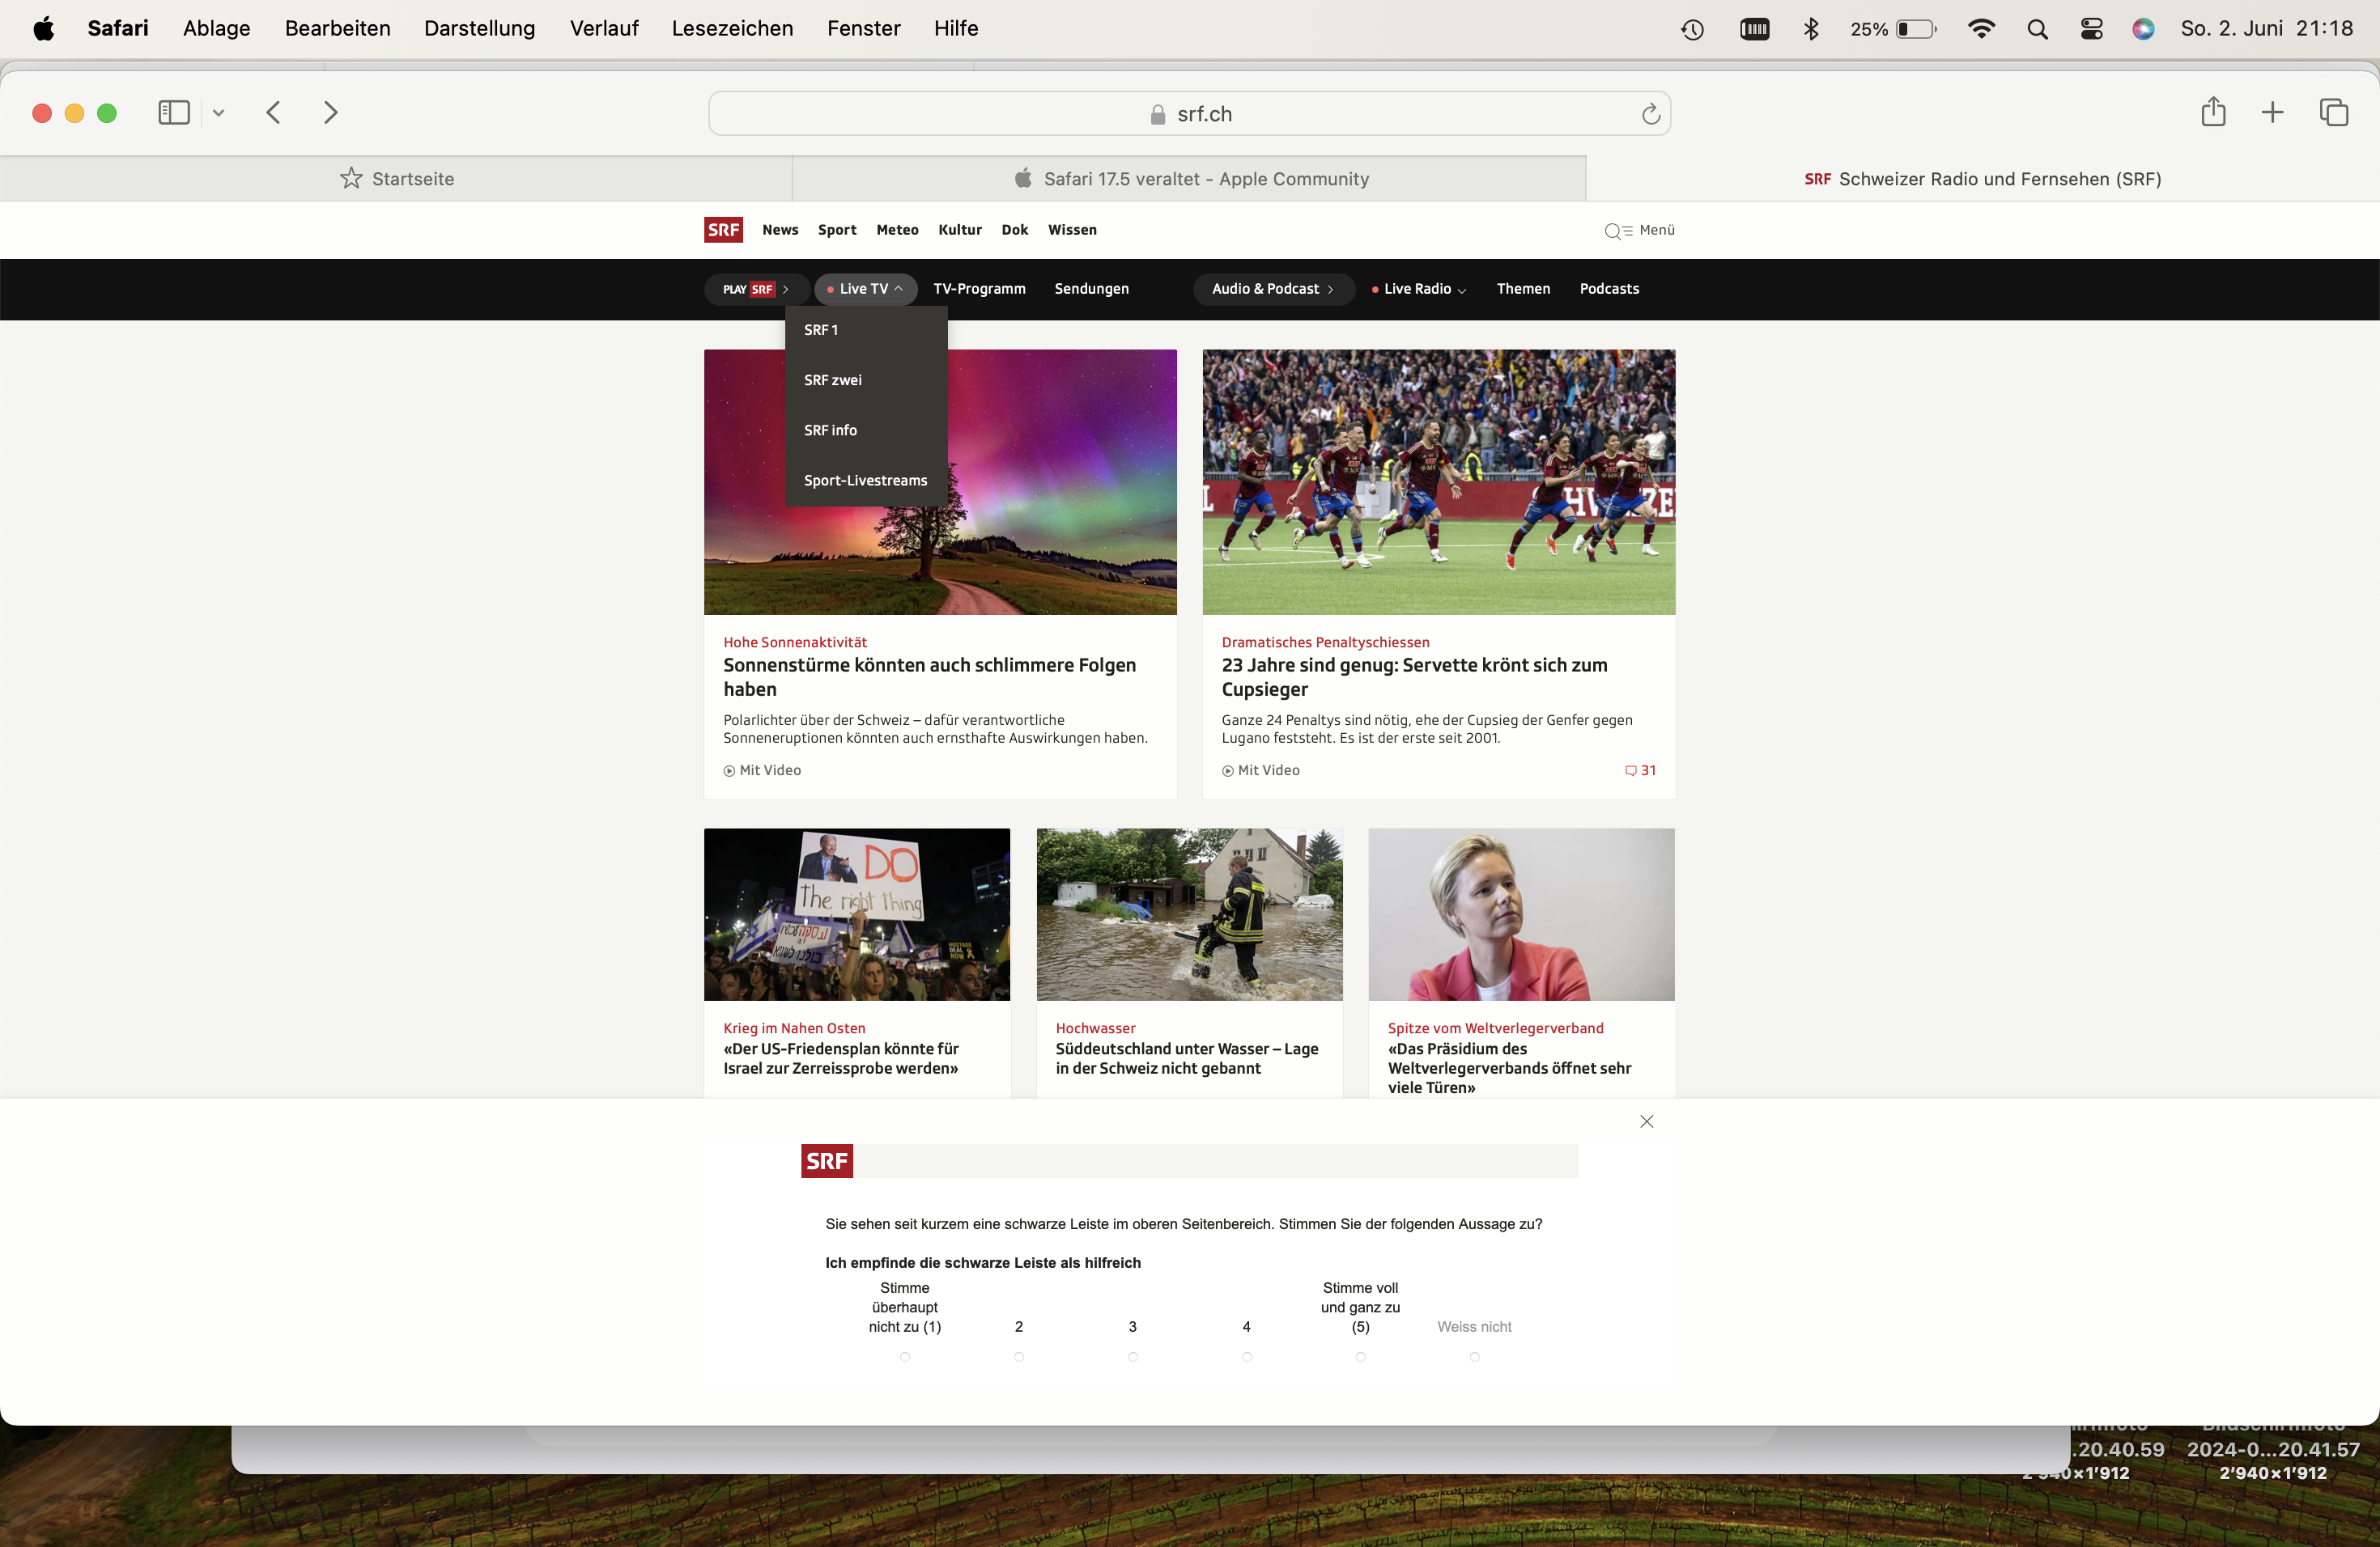Click the page reload icon
This screenshot has width=2380, height=1547.
1650,114
